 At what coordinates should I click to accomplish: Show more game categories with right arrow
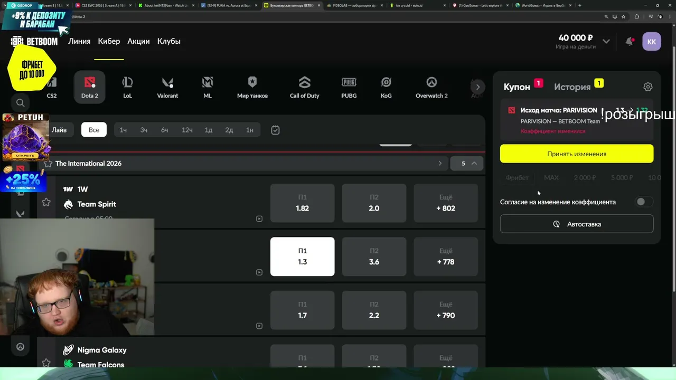[477, 87]
